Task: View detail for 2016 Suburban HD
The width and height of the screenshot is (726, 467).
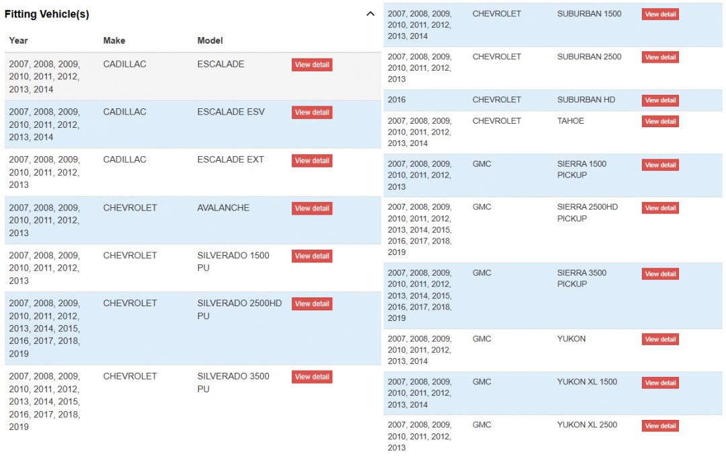Action: pos(660,100)
